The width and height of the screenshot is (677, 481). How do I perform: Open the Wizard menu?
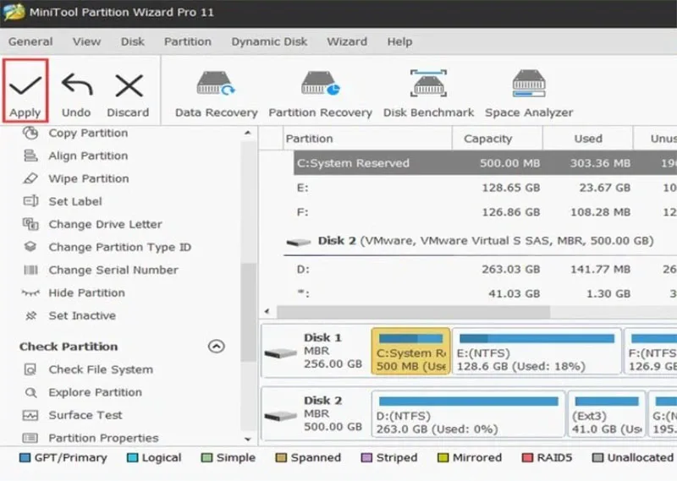(347, 42)
